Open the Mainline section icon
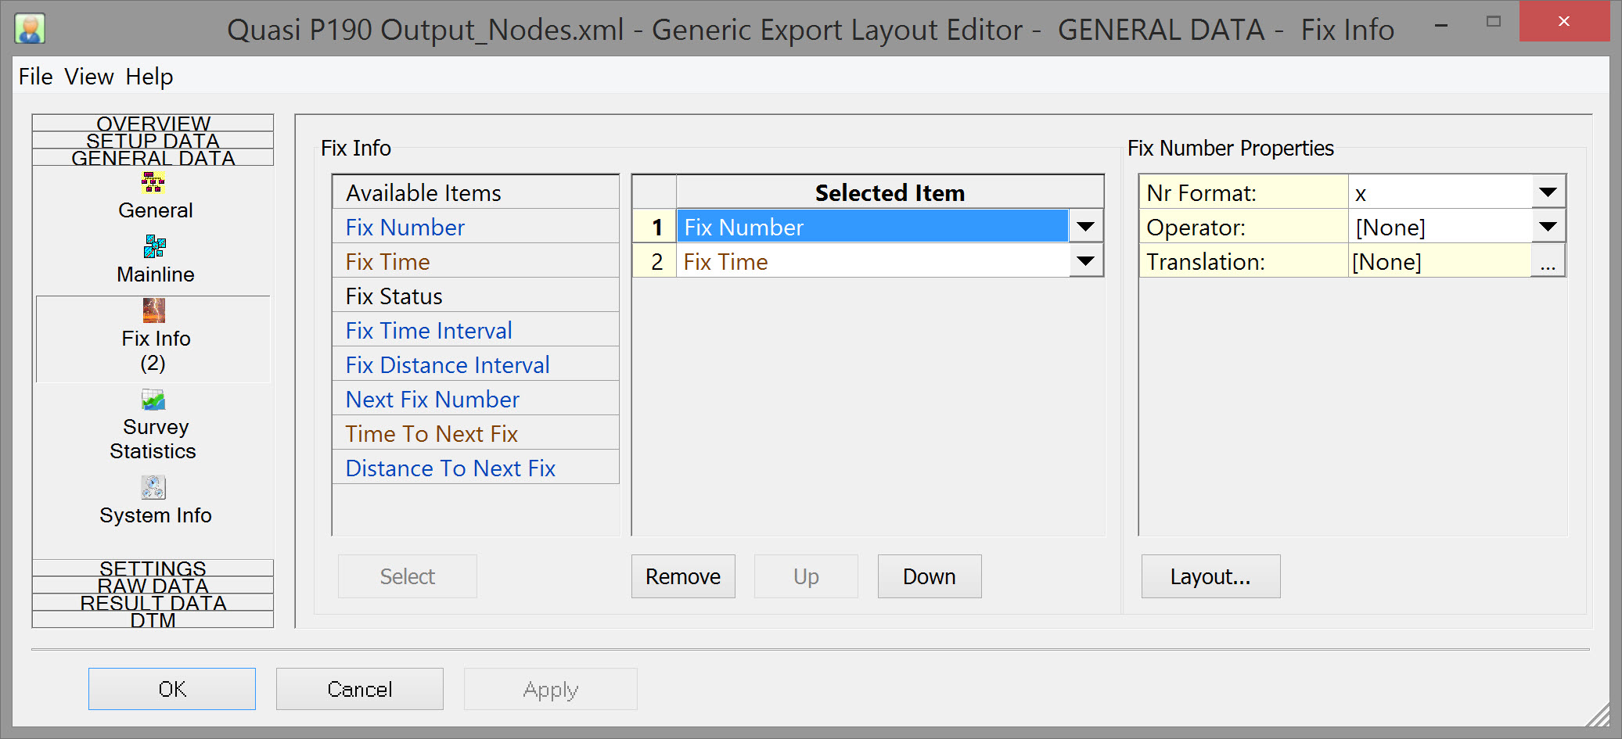This screenshot has width=1622, height=739. point(154,247)
